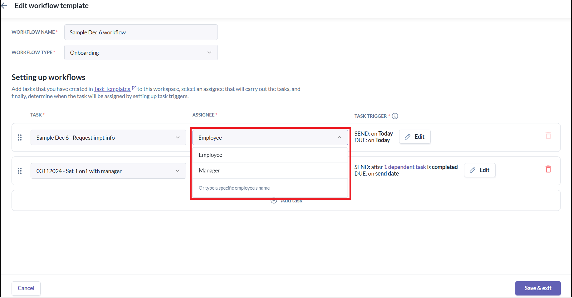This screenshot has height=298, width=572.
Task: Click the specific employee's name field
Action: [x=270, y=188]
